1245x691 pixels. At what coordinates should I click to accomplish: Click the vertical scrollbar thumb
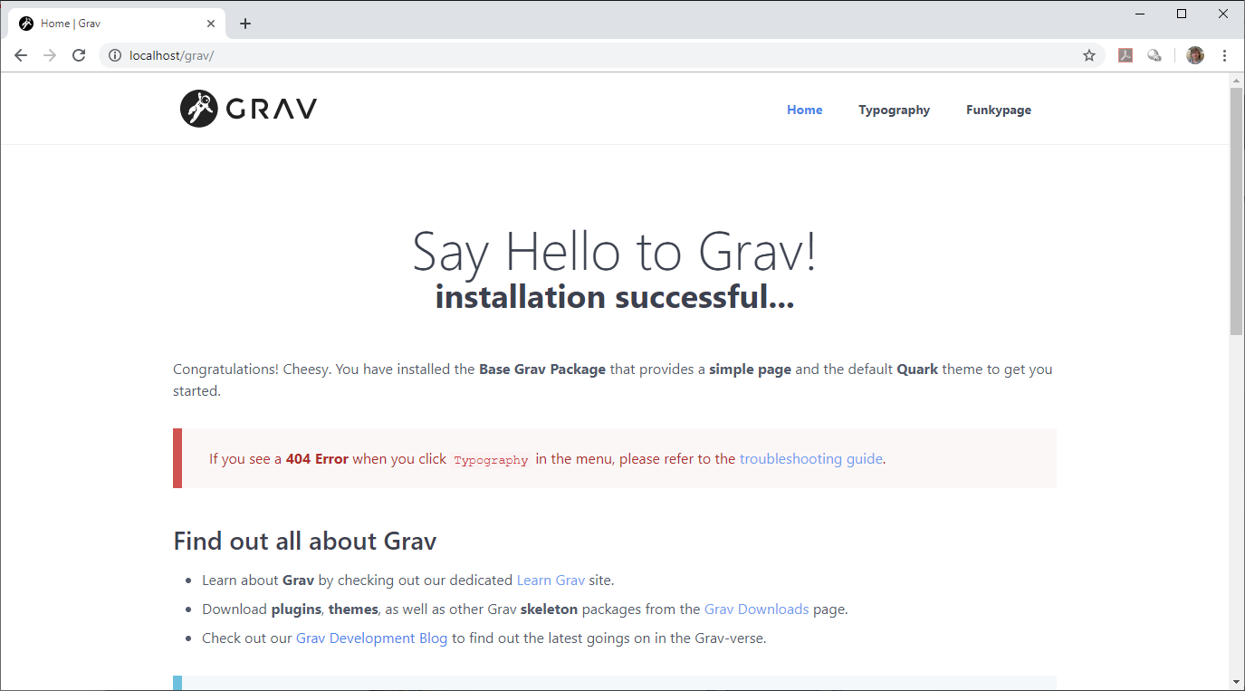click(x=1237, y=211)
